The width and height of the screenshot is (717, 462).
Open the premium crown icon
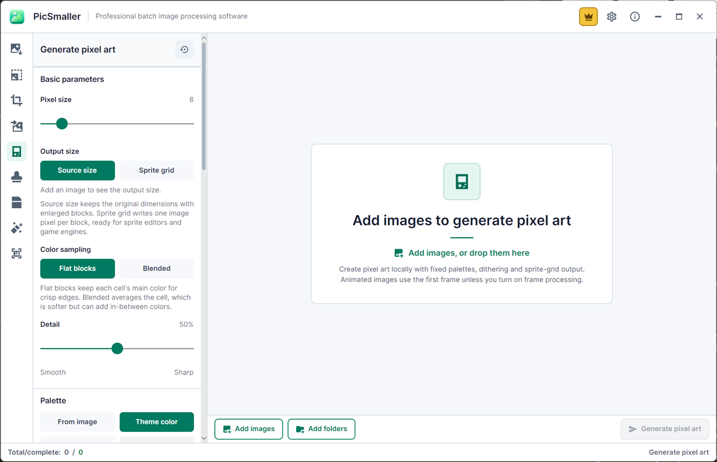click(x=588, y=17)
